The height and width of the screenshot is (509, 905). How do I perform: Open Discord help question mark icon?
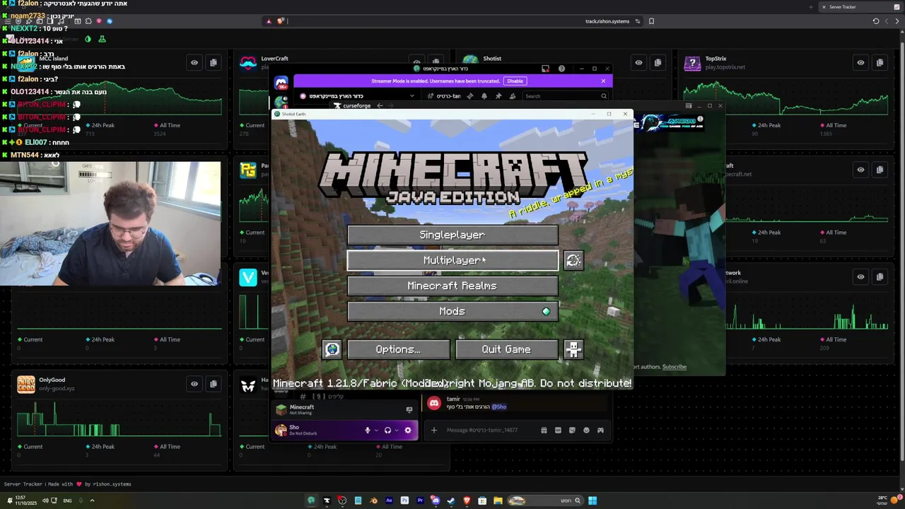click(x=561, y=69)
